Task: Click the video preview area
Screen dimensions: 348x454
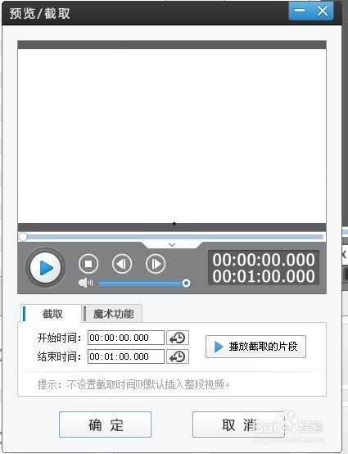Action: [172, 136]
